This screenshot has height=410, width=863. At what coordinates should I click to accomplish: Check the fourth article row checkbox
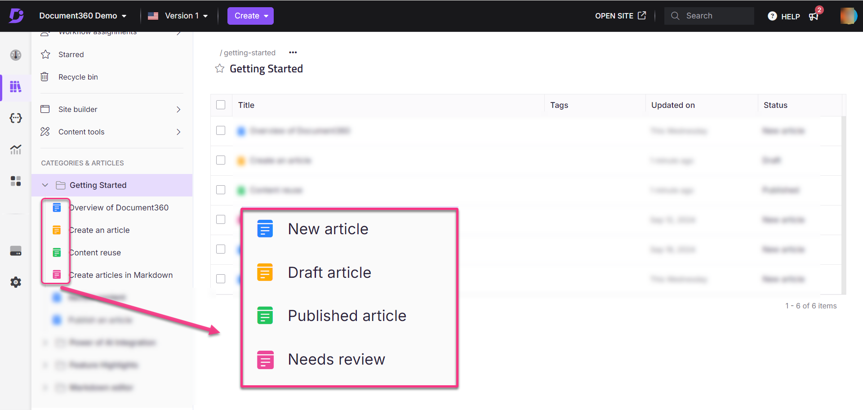221,219
